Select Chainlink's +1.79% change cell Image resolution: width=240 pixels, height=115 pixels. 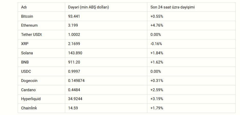(x=157, y=108)
